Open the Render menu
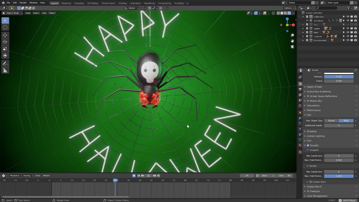Screen dimensions: 359x202 click(x=23, y=3)
